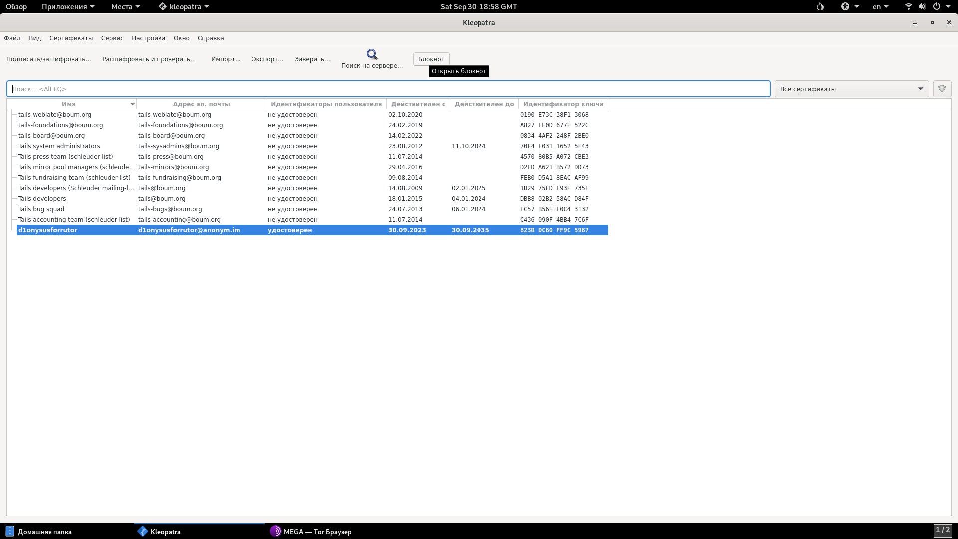Click the volume speaker icon in top panel

[x=922, y=7]
